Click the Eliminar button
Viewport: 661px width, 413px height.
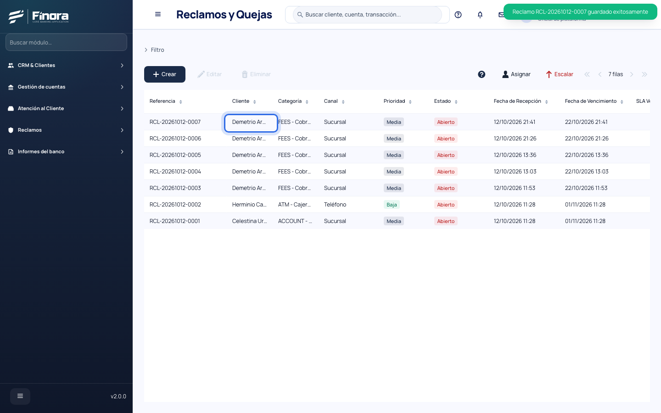click(x=256, y=74)
